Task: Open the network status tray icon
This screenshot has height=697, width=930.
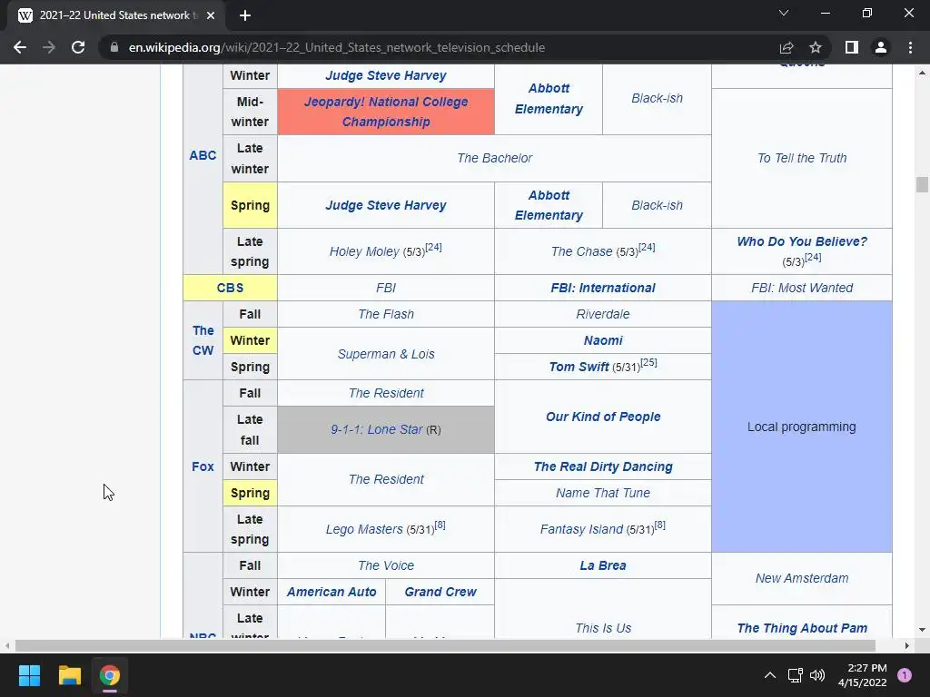Action: point(795,675)
